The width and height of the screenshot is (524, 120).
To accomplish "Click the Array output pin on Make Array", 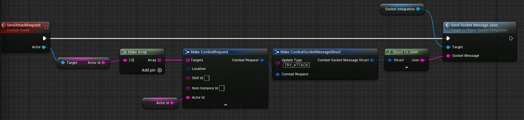I will click(159, 60).
